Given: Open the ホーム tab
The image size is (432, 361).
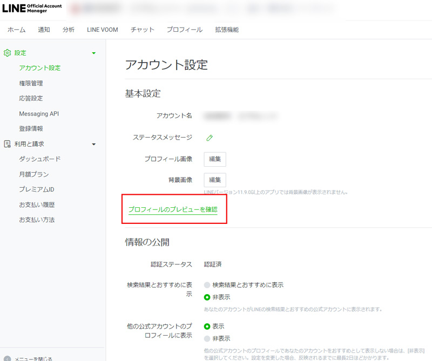Looking at the screenshot, I should (x=17, y=30).
